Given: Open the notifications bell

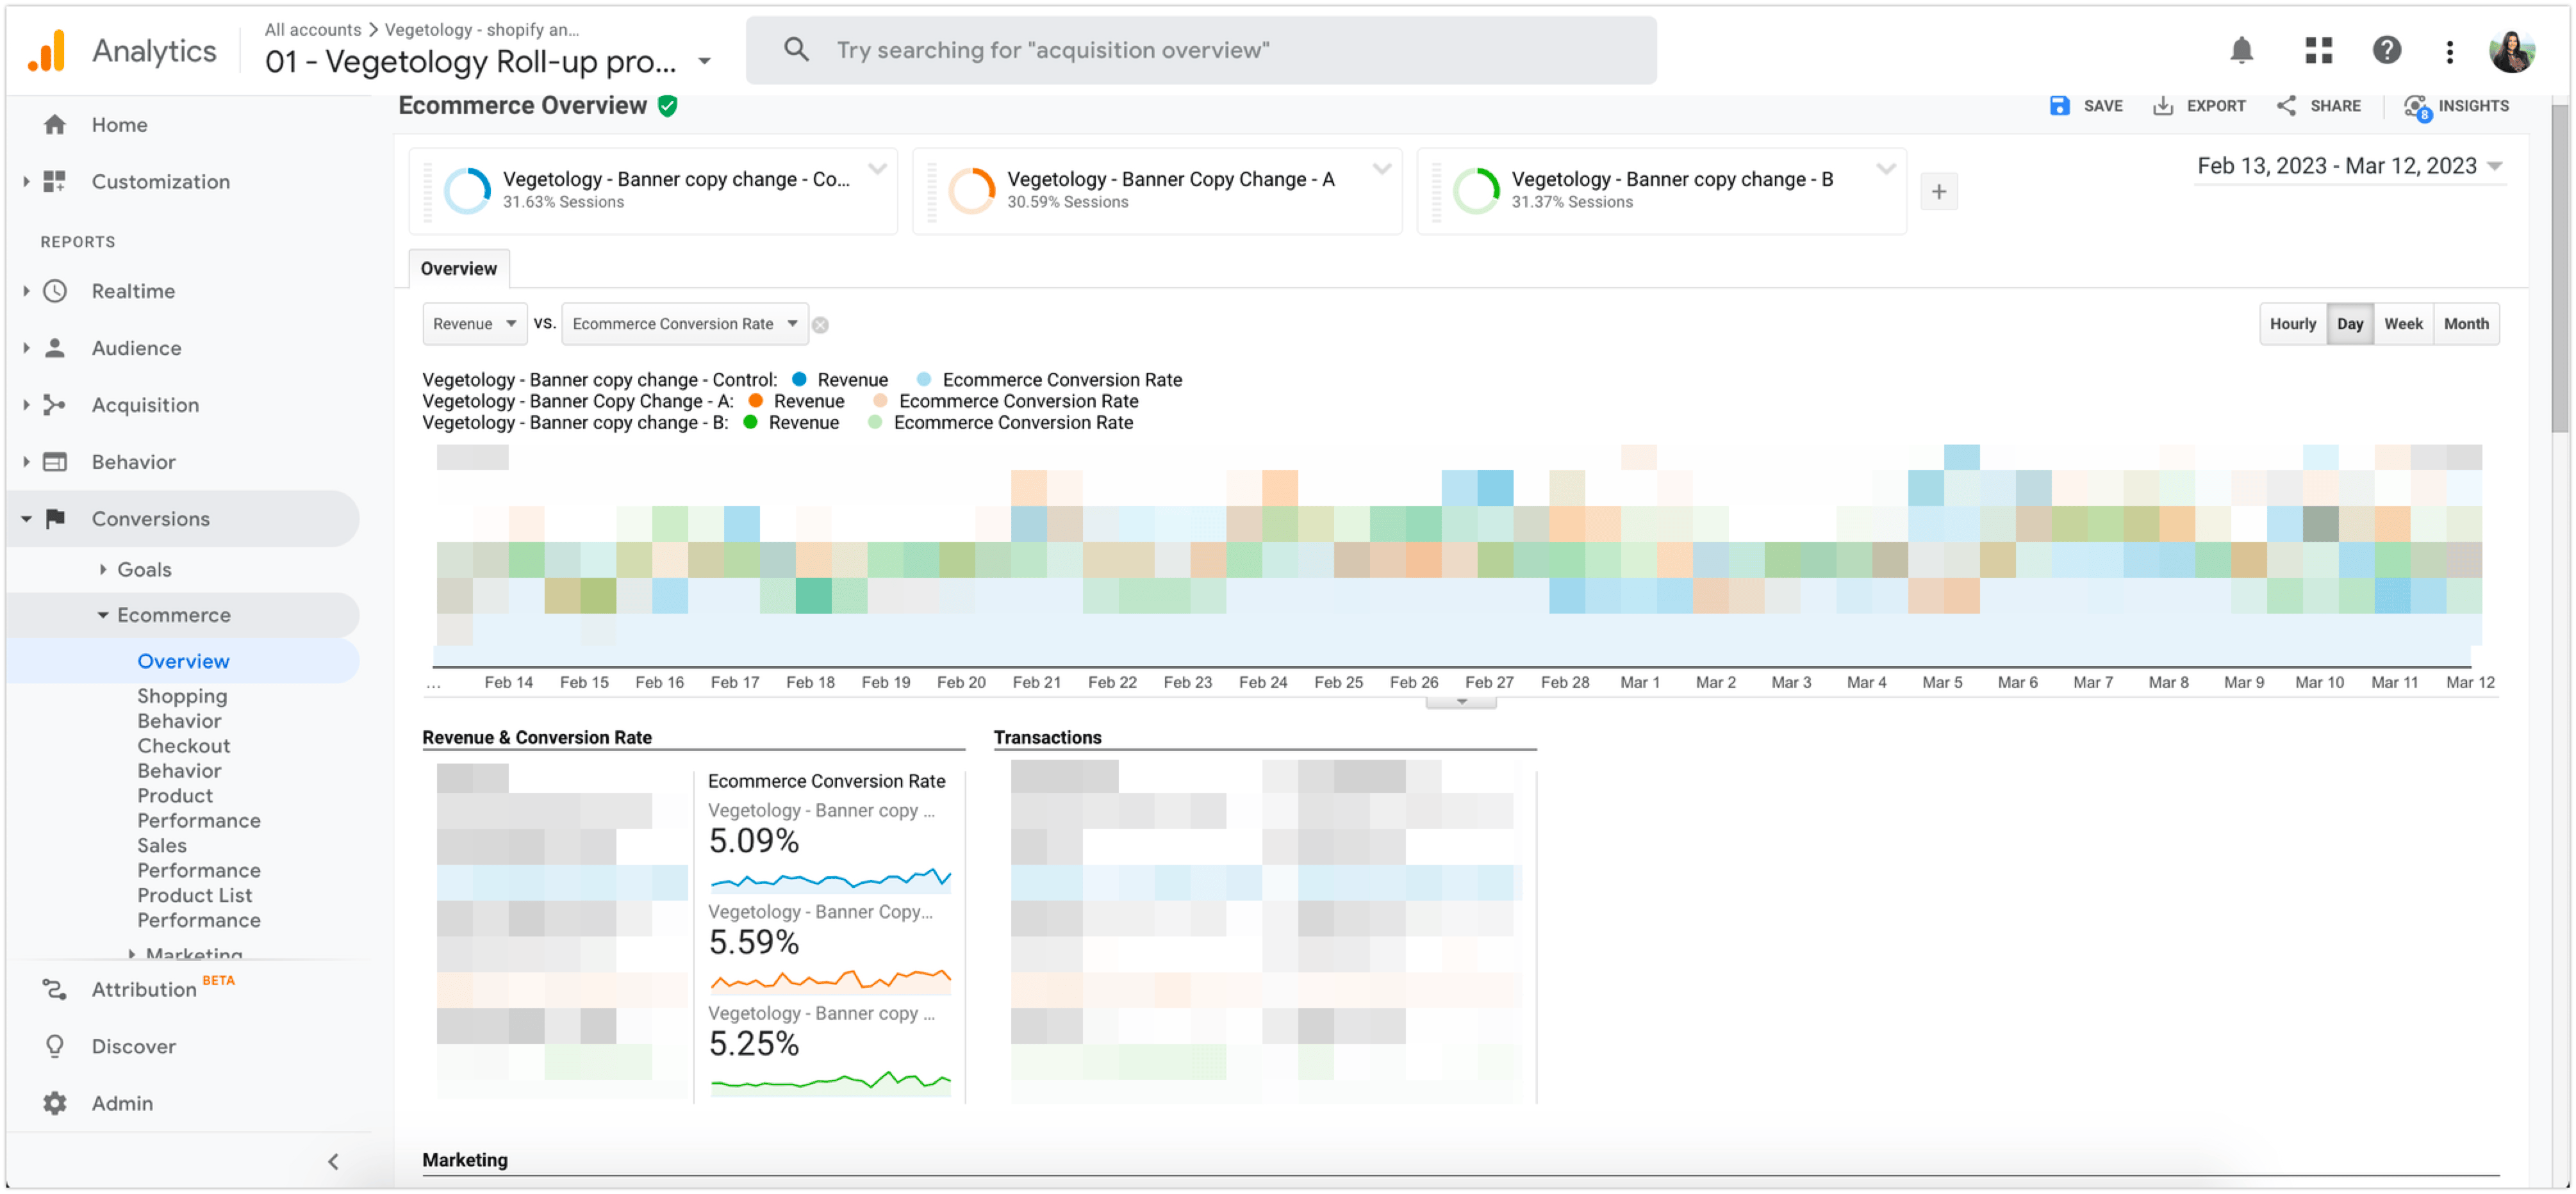Looking at the screenshot, I should pyautogui.click(x=2241, y=50).
